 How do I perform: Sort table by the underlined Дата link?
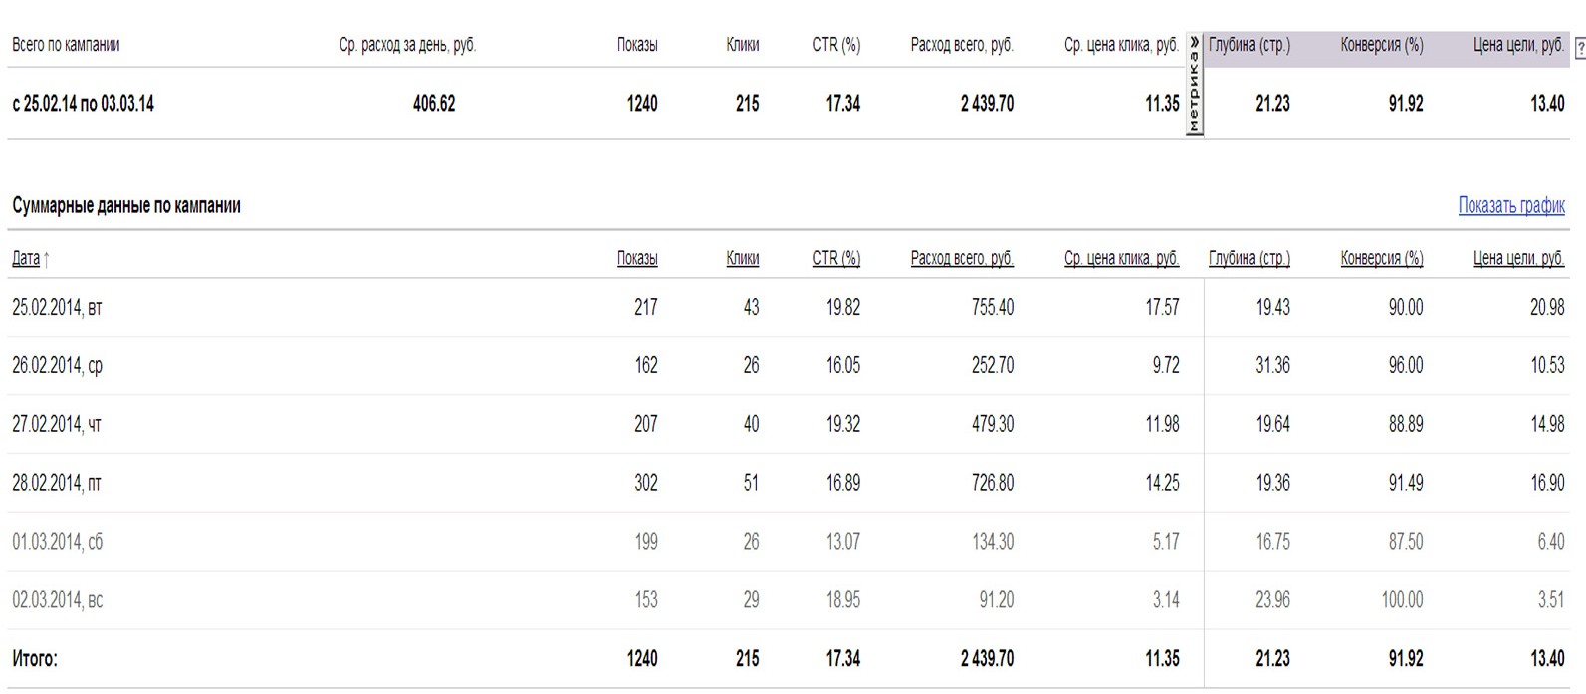pyautogui.click(x=26, y=259)
